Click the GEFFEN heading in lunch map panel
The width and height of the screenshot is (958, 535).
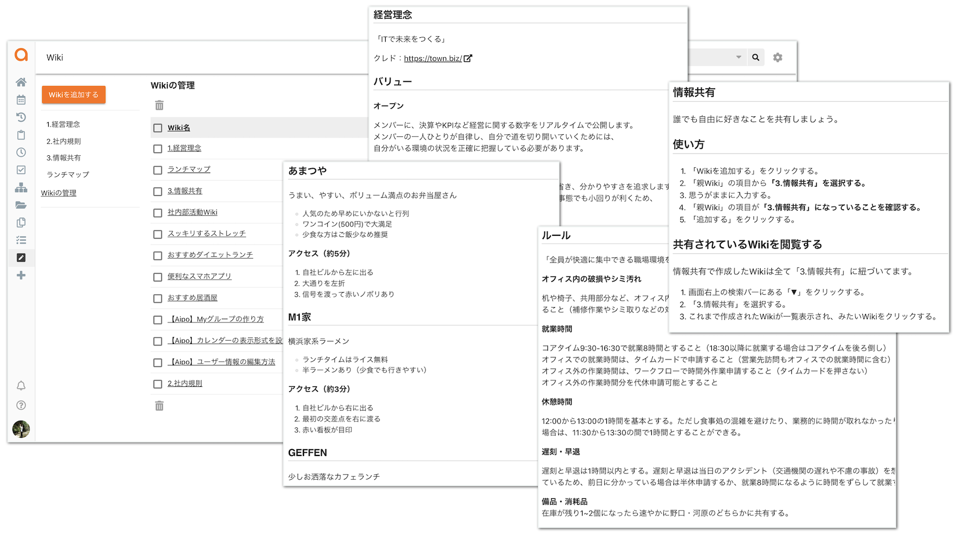pyautogui.click(x=307, y=453)
